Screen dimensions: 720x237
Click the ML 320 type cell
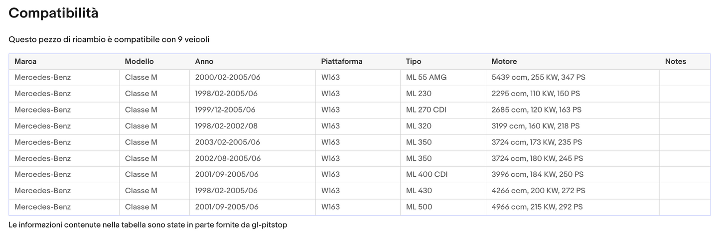tap(419, 126)
